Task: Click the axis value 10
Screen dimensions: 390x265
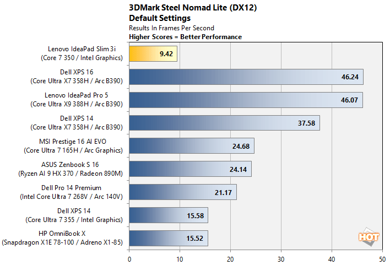Action: click(180, 259)
